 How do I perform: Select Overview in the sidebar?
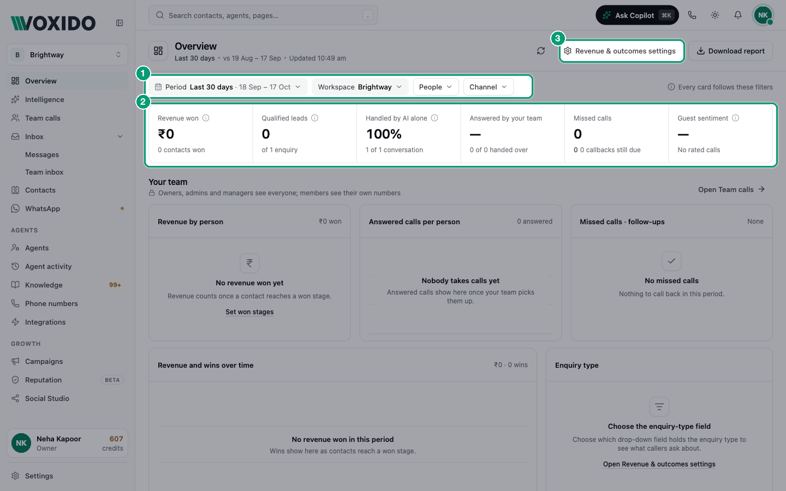click(x=68, y=81)
